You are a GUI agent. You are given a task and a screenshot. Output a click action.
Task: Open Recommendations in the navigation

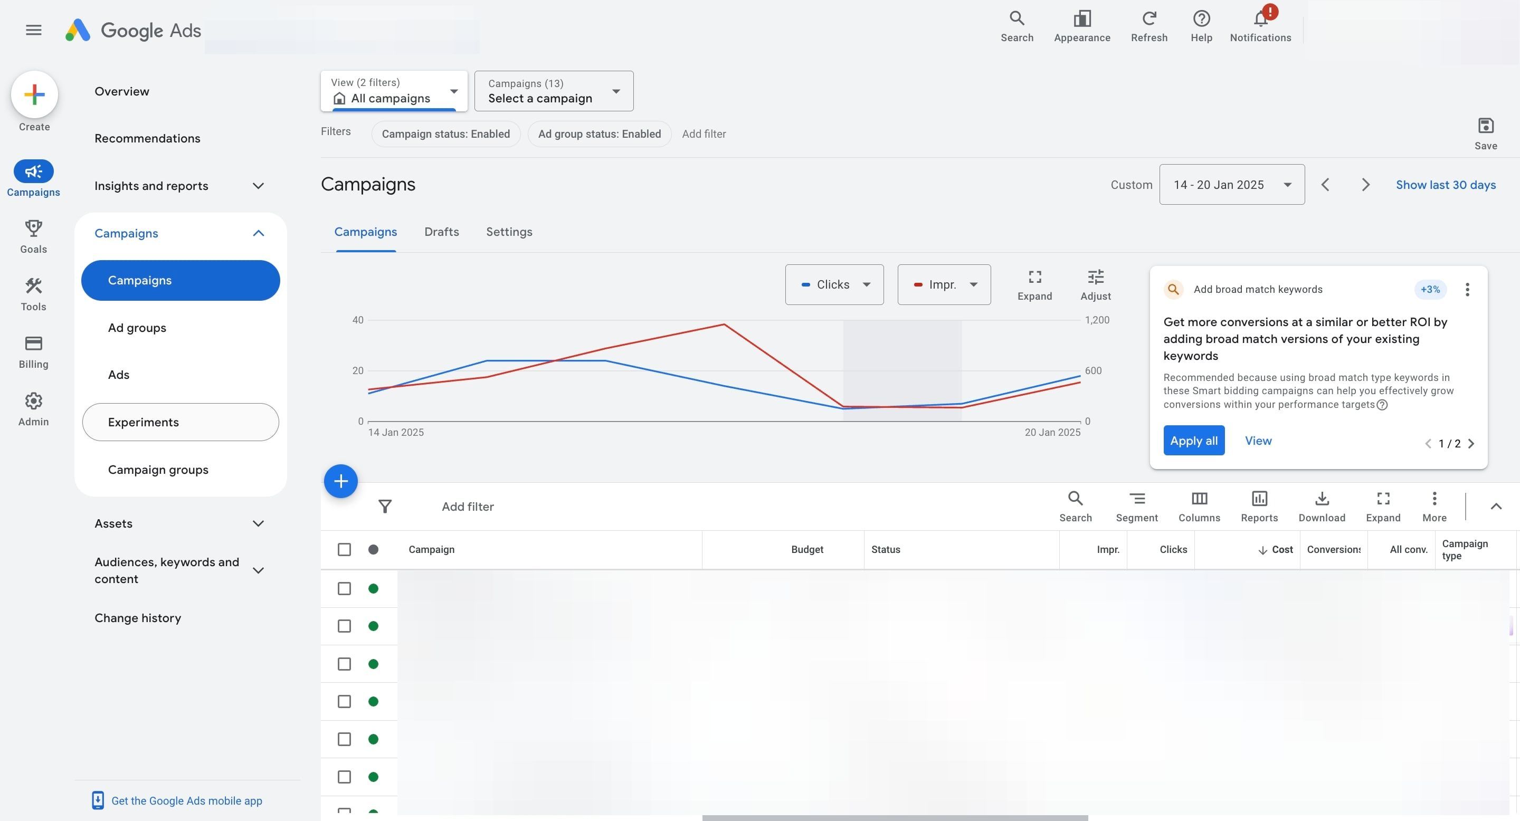tap(148, 139)
